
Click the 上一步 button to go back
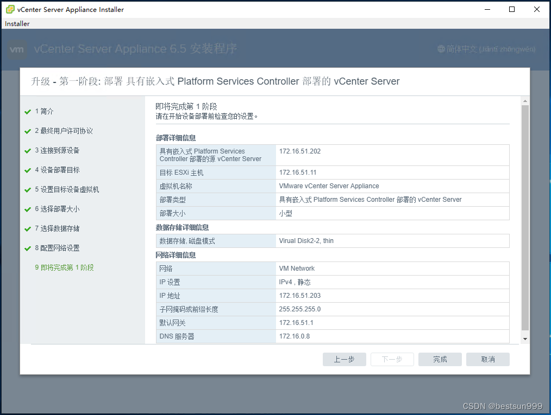coord(344,359)
